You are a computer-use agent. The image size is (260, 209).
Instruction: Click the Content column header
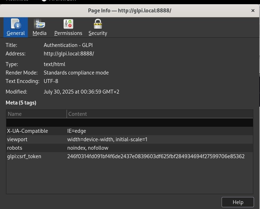pyautogui.click(x=160, y=114)
